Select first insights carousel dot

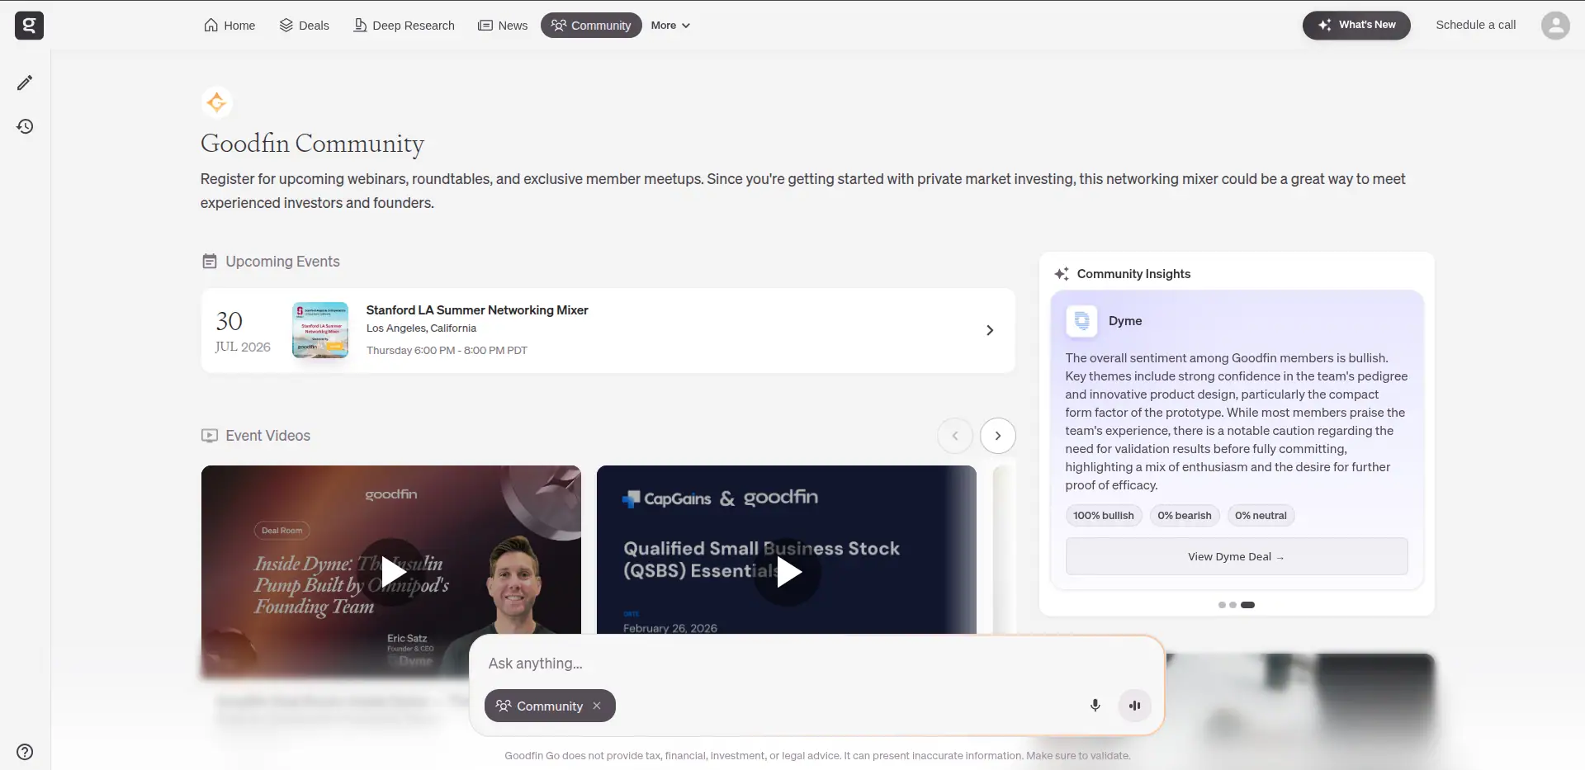pos(1222,605)
